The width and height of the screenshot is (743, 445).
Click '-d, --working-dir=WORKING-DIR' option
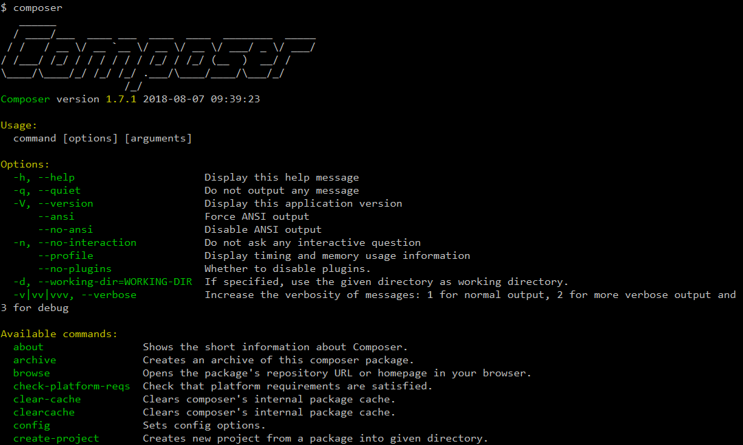[103, 282]
